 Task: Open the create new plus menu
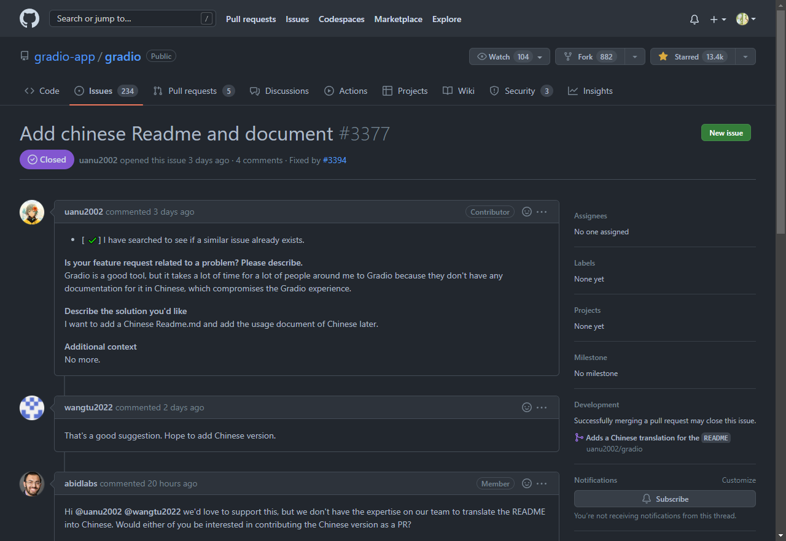pos(718,20)
